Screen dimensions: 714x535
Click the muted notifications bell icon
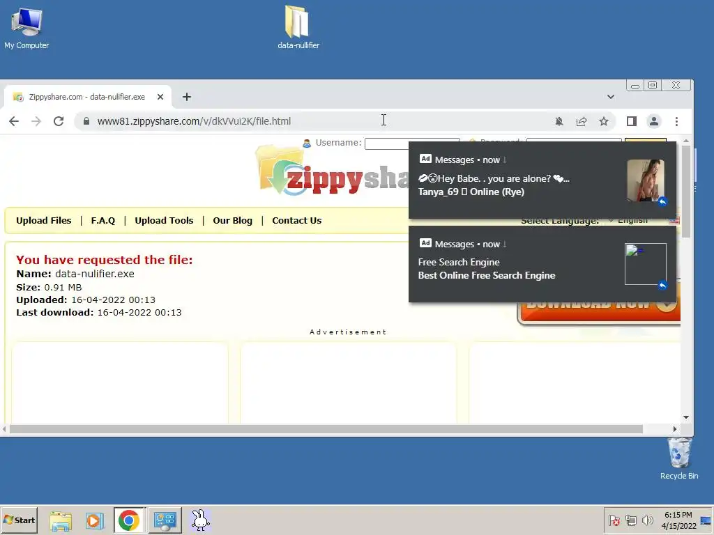[559, 121]
